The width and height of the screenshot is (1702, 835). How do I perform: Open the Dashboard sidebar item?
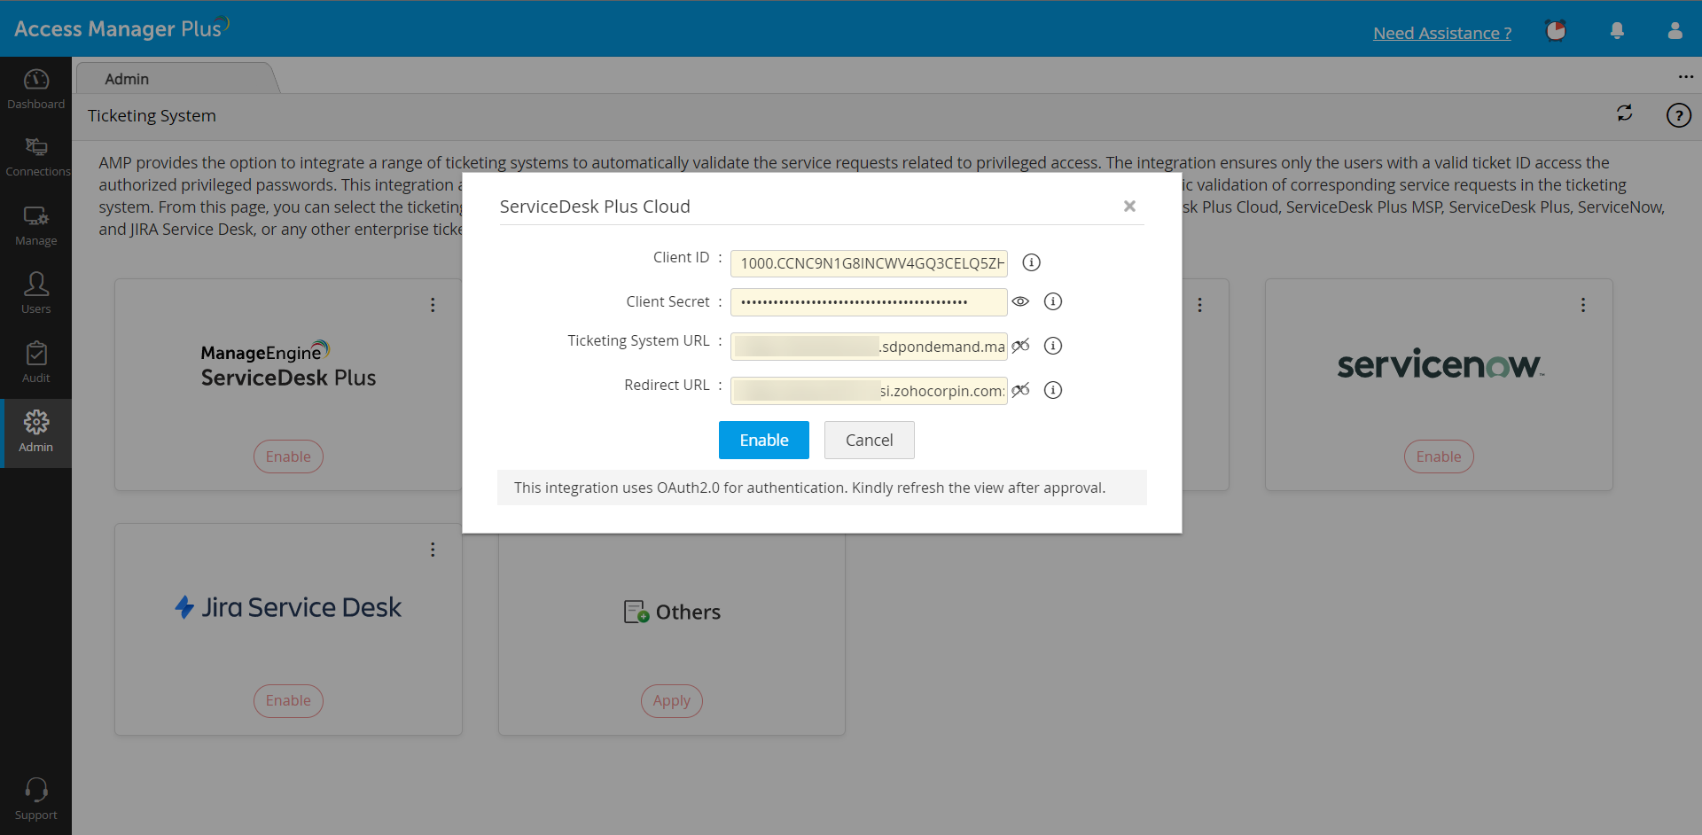(x=35, y=90)
